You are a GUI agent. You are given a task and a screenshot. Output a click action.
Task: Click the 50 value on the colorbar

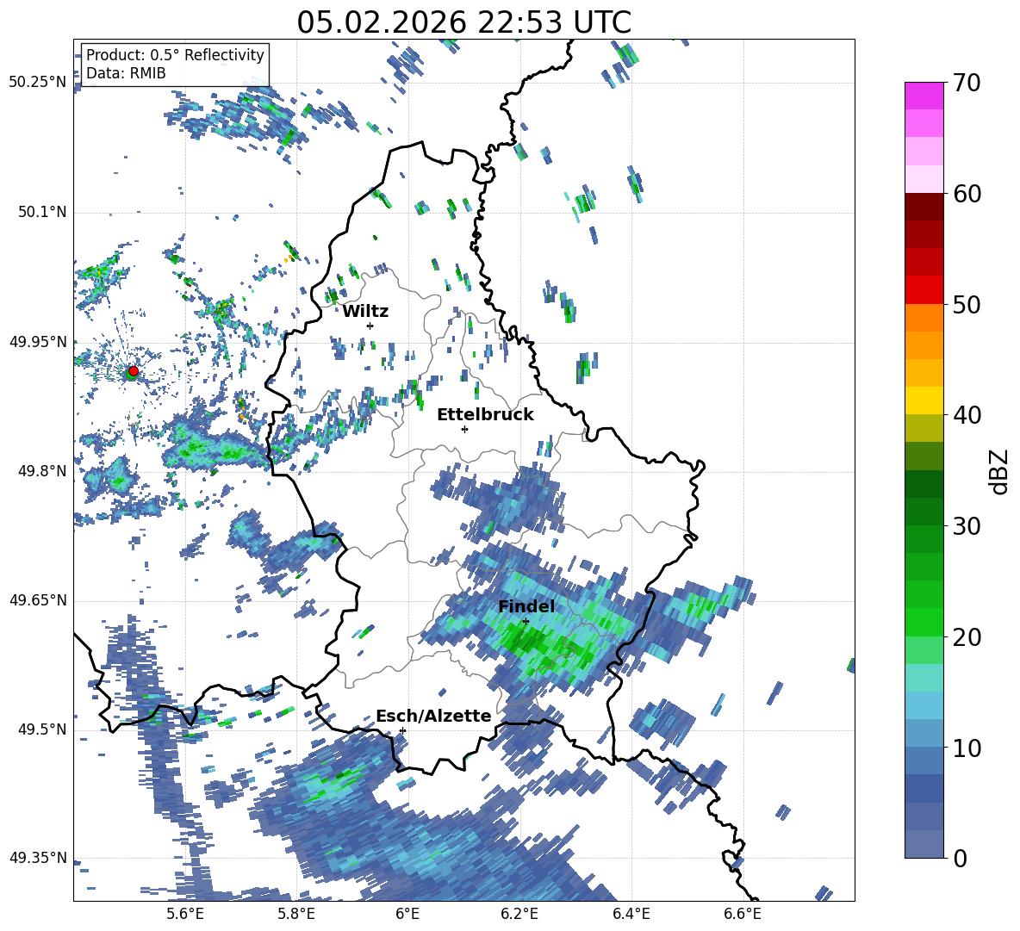coord(967,304)
